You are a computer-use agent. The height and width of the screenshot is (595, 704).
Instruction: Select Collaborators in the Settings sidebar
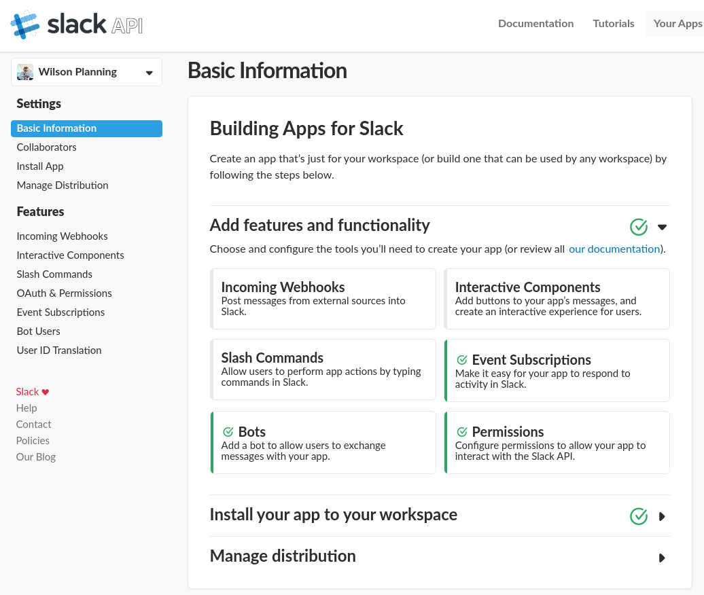(x=46, y=147)
